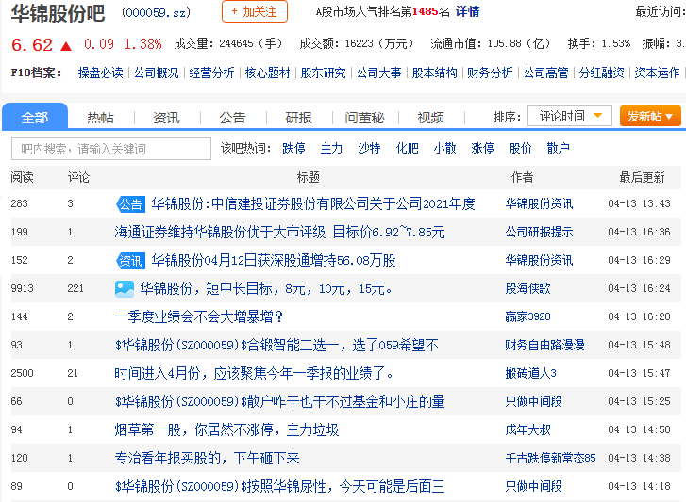This screenshot has height=502, width=686.
Task: Open post 华锦股份，短中长目标，8元，10元，15元
Action: pyautogui.click(x=266, y=288)
